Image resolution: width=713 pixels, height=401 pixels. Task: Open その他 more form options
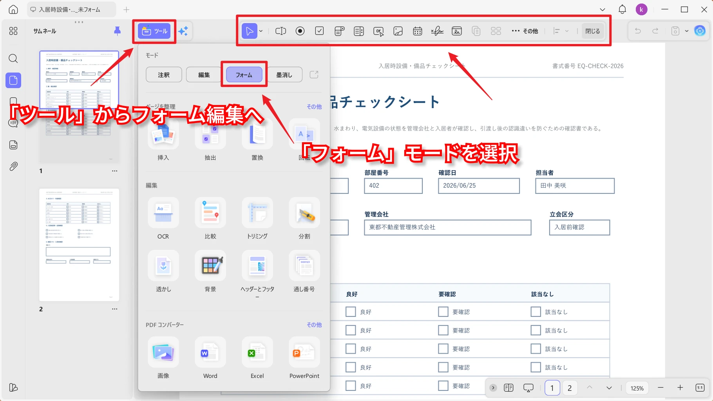pos(525,31)
